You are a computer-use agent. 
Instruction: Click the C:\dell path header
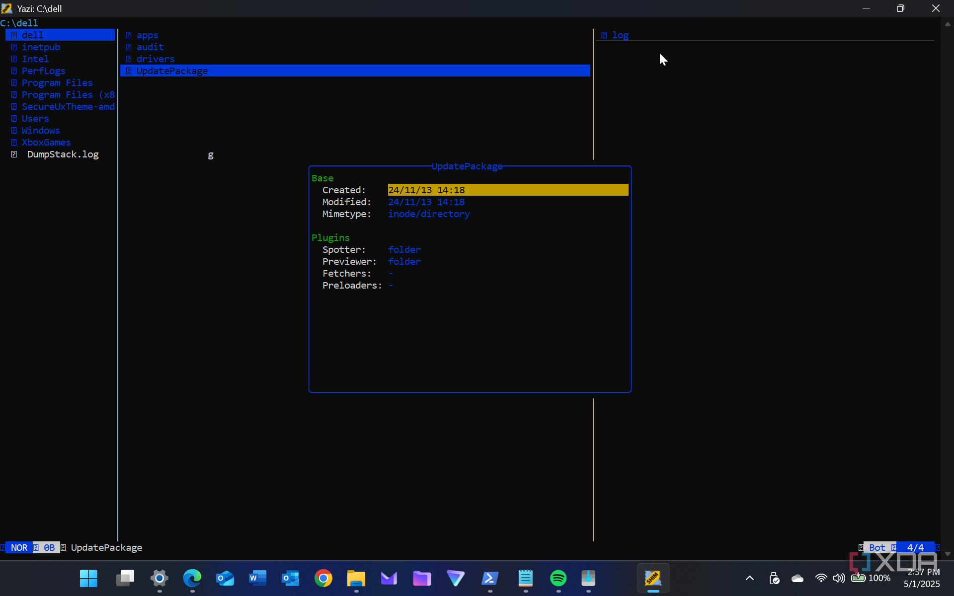click(19, 23)
